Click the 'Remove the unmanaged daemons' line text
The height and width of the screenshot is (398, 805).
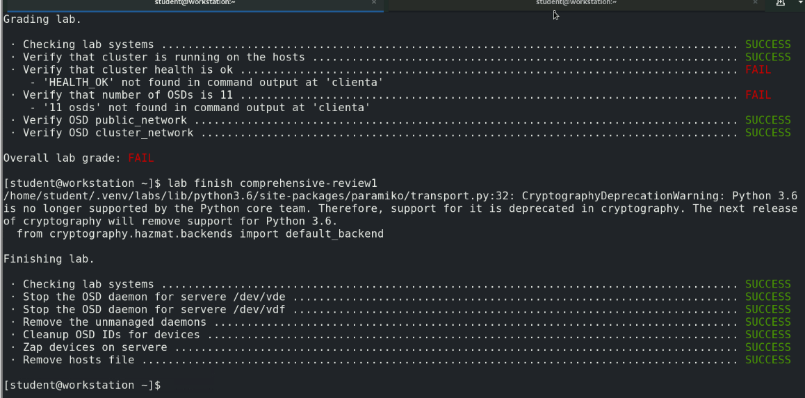[x=115, y=322]
